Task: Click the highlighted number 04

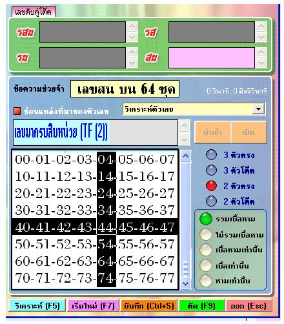Action: coord(107,159)
